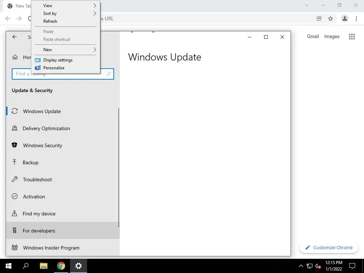Click the Settings sidebar scrollbar
The height and width of the screenshot is (273, 364).
pos(119,167)
